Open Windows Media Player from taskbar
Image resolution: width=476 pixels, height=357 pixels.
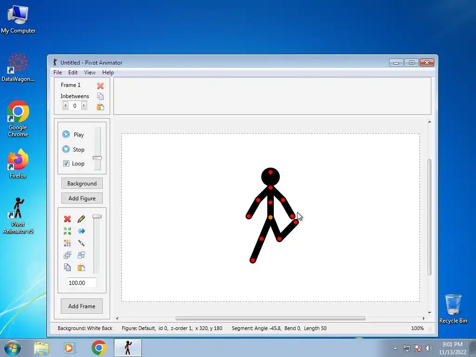coord(69,348)
